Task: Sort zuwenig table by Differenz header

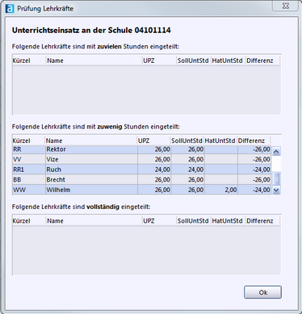Action: tap(254, 140)
